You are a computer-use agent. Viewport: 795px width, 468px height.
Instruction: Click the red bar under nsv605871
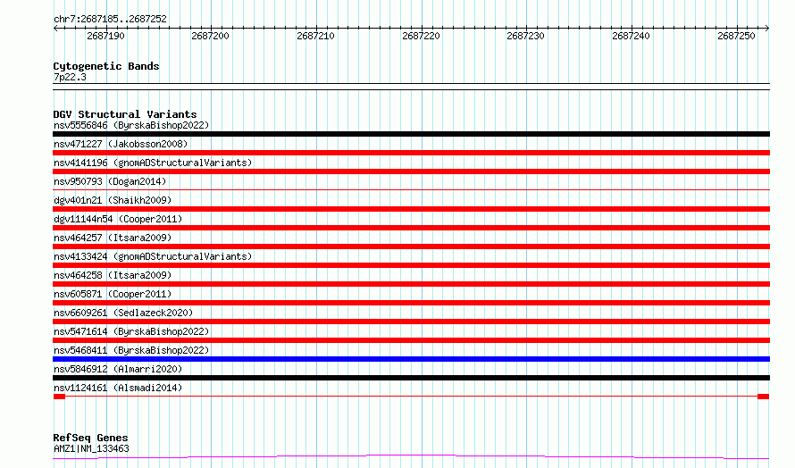click(x=411, y=303)
